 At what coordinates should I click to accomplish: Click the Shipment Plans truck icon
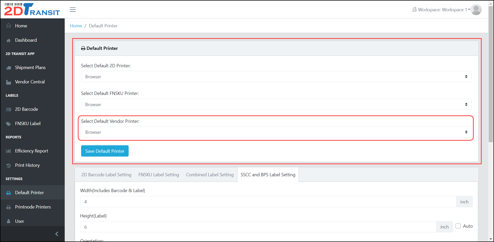coord(9,68)
